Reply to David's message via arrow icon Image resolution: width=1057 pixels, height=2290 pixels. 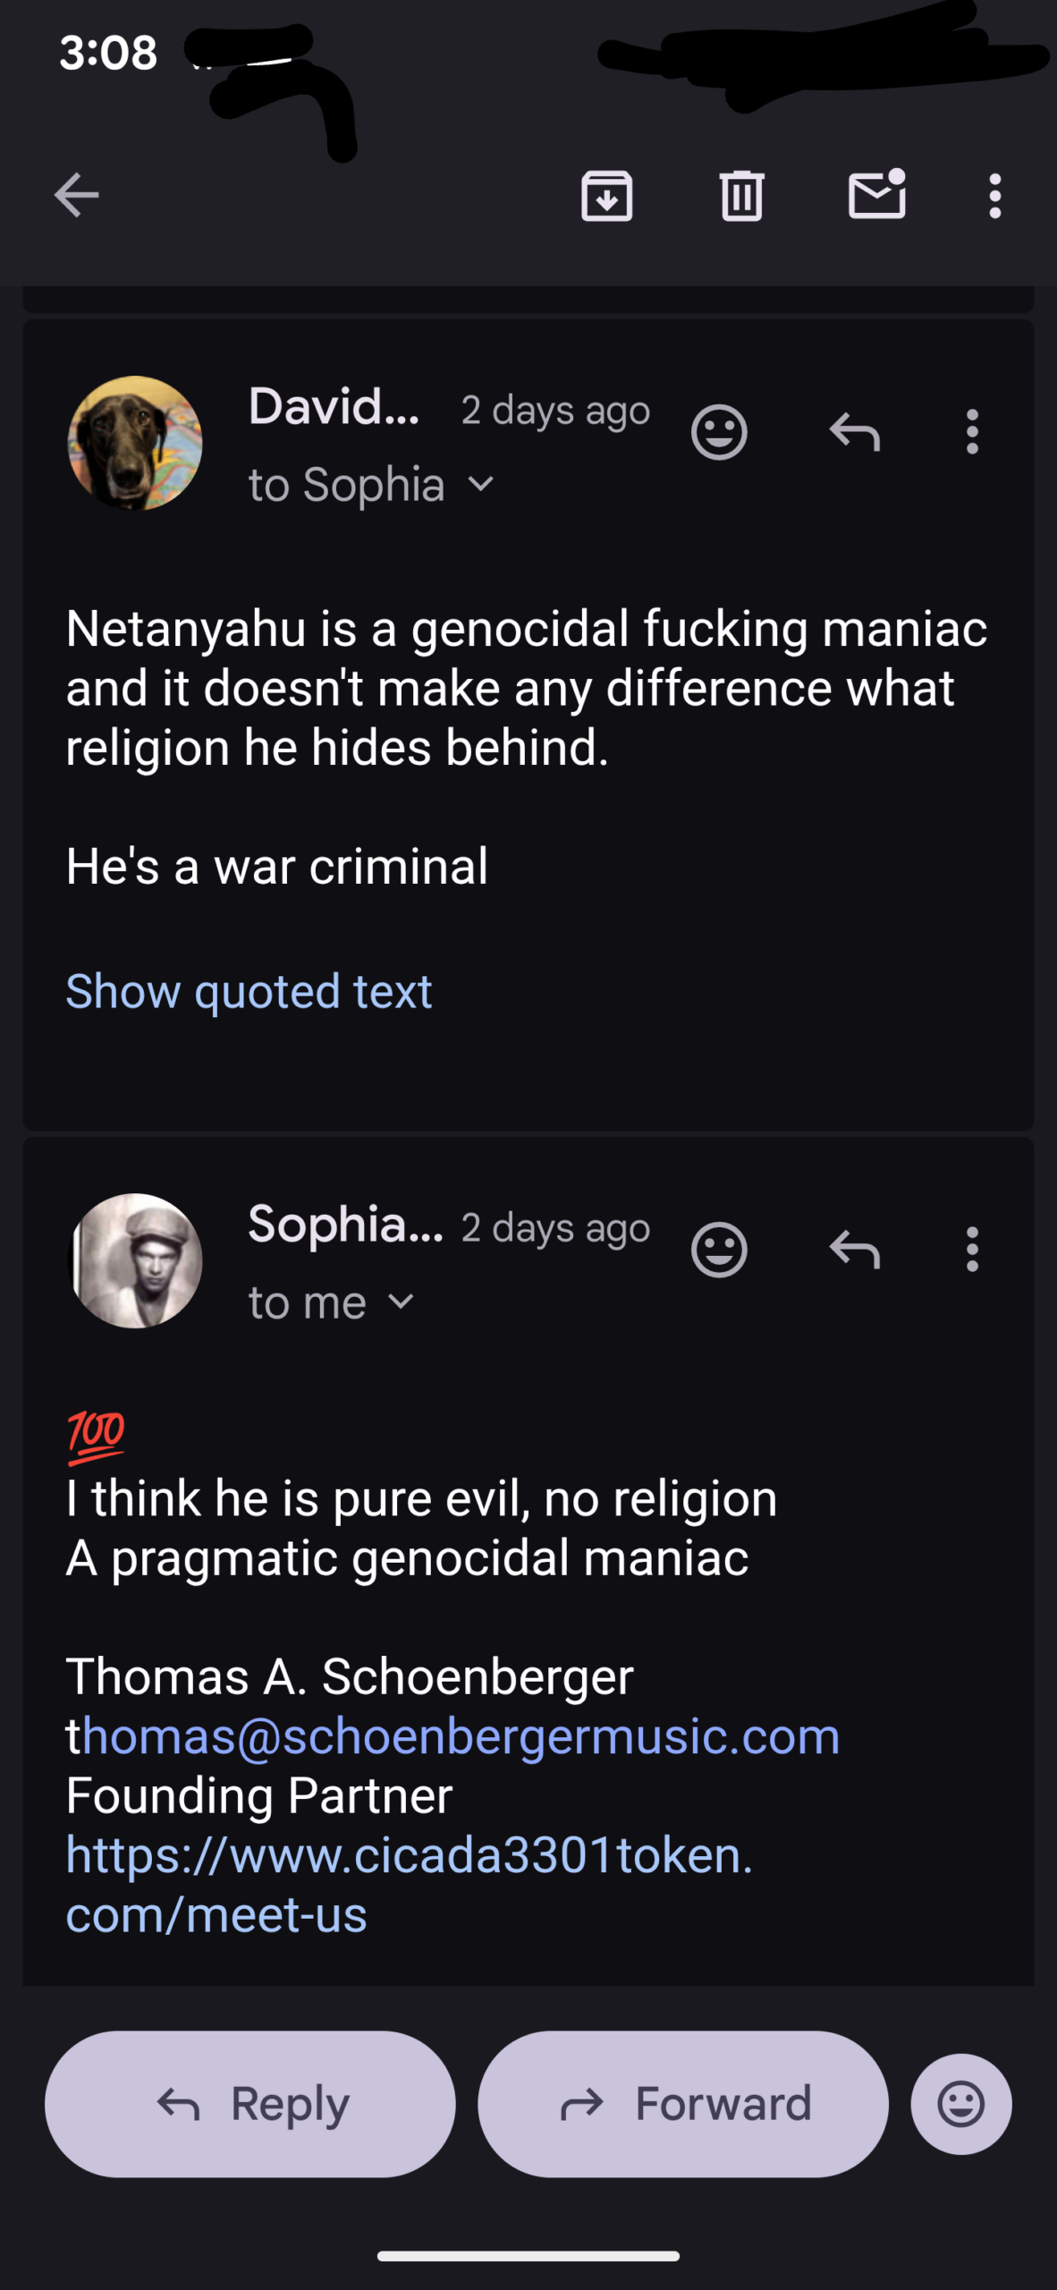[x=854, y=433]
